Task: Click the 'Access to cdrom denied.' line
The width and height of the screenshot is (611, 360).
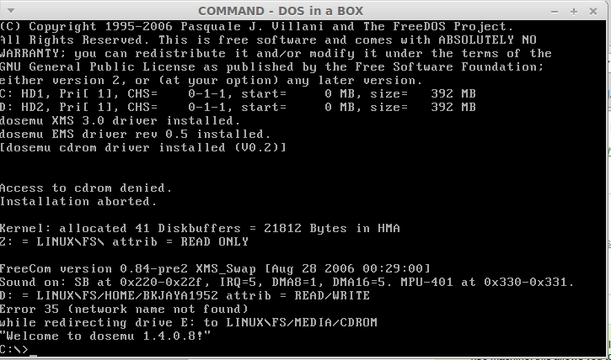Action: [86, 188]
